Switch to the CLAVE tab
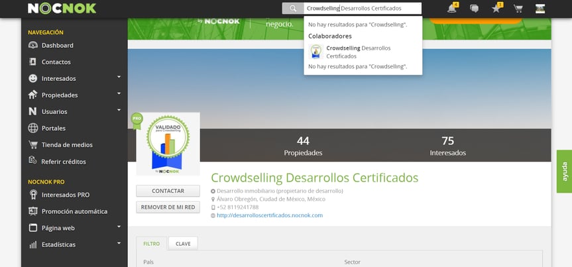This screenshot has width=572, height=267. (x=183, y=244)
